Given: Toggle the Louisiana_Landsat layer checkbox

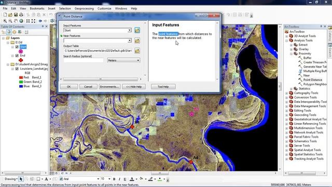Looking at the screenshot, I should click(x=17, y=69).
